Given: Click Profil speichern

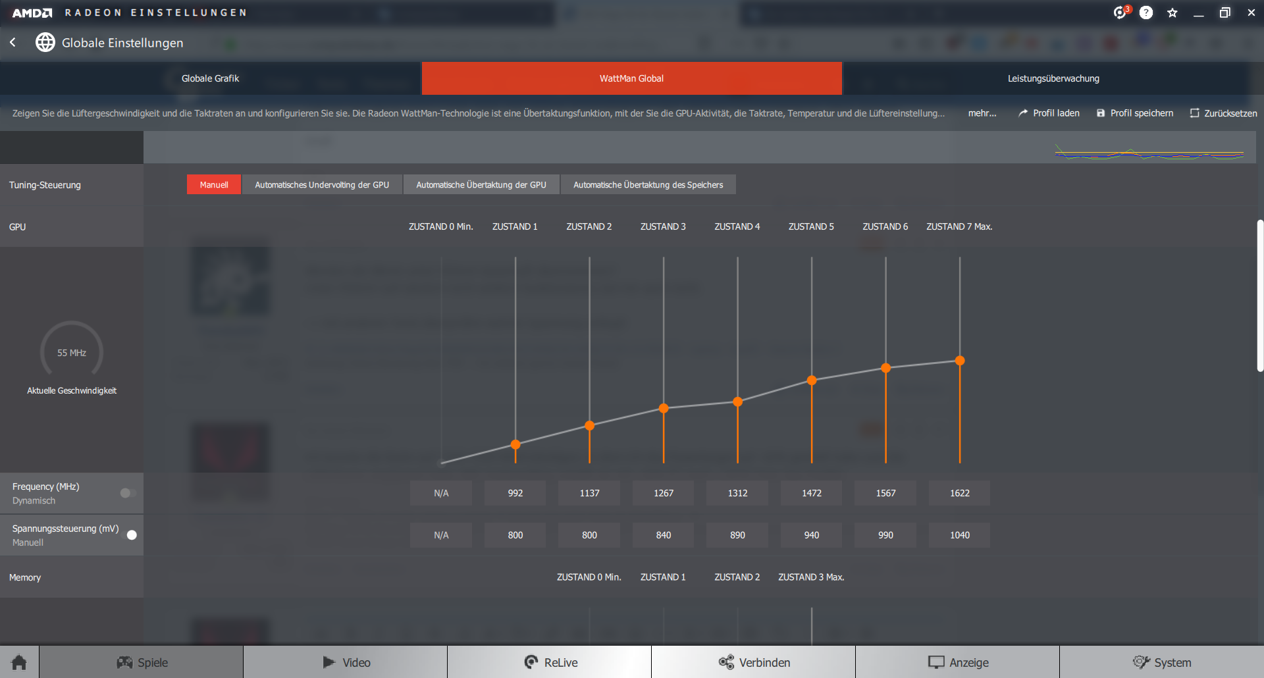Looking at the screenshot, I should (x=1135, y=113).
